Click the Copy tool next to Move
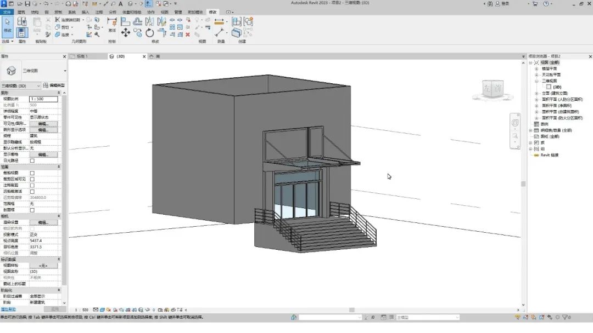 click(x=138, y=33)
